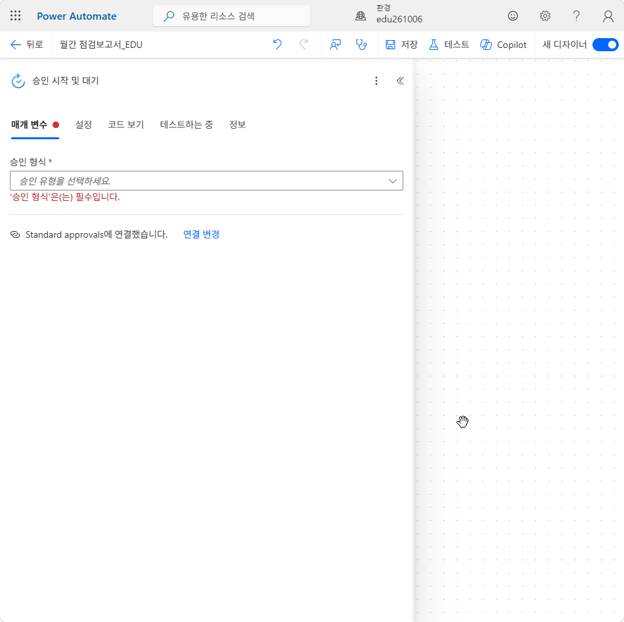Undo the last flow change
The width and height of the screenshot is (624, 622).
click(x=277, y=45)
